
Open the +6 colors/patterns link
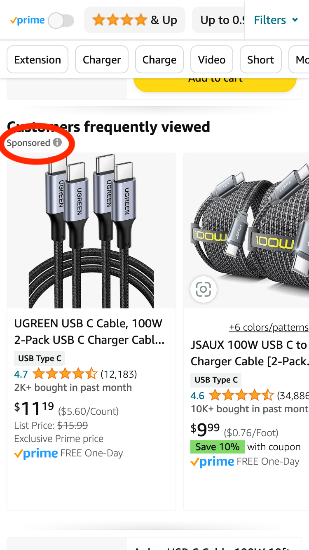point(269,327)
